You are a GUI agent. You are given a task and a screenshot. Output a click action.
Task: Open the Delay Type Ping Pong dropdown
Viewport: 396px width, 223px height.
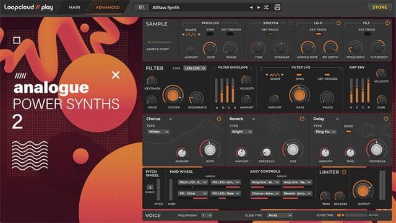click(325, 132)
